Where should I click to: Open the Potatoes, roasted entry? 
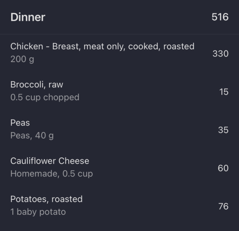tap(46, 199)
